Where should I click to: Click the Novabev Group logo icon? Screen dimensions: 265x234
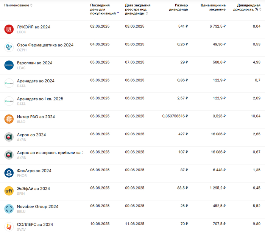(x=9, y=209)
